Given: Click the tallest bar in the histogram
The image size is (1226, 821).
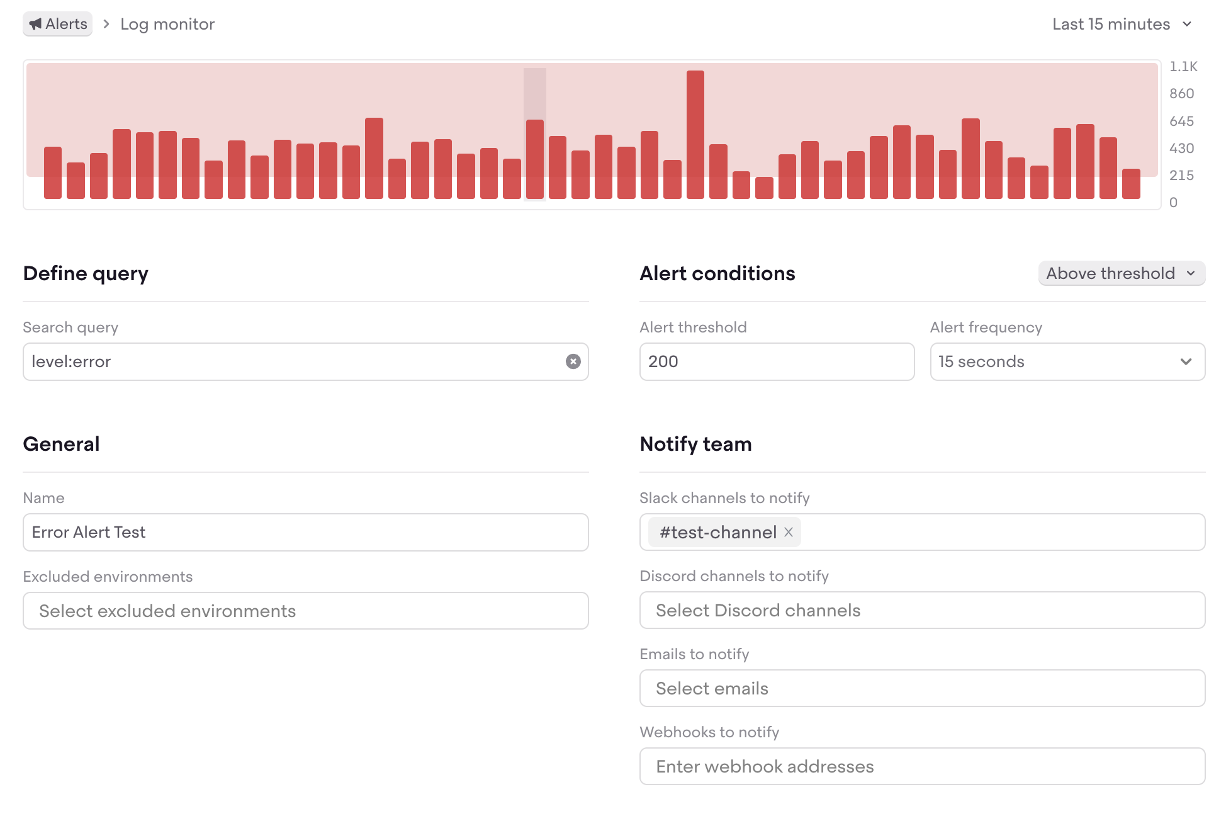Looking at the screenshot, I should pyautogui.click(x=695, y=135).
